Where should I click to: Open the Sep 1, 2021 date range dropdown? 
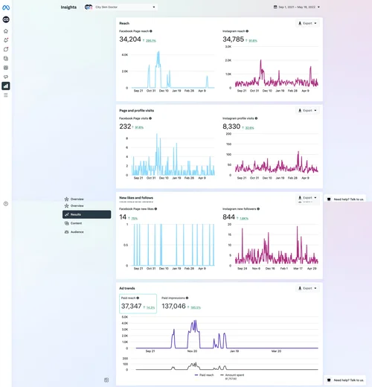(x=297, y=7)
